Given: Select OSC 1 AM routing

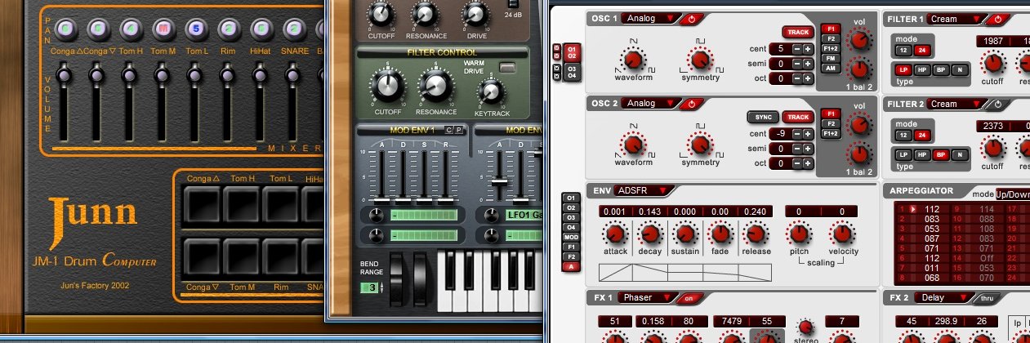Looking at the screenshot, I should pyautogui.click(x=832, y=69).
